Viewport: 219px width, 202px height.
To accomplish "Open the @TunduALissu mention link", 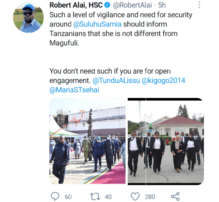I will click(x=116, y=80).
